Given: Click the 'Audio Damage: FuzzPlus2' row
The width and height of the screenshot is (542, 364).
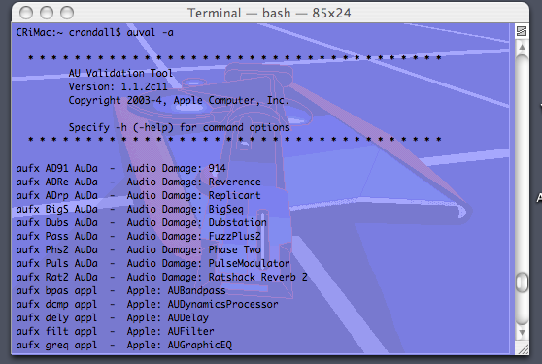Looking at the screenshot, I should 138,236.
